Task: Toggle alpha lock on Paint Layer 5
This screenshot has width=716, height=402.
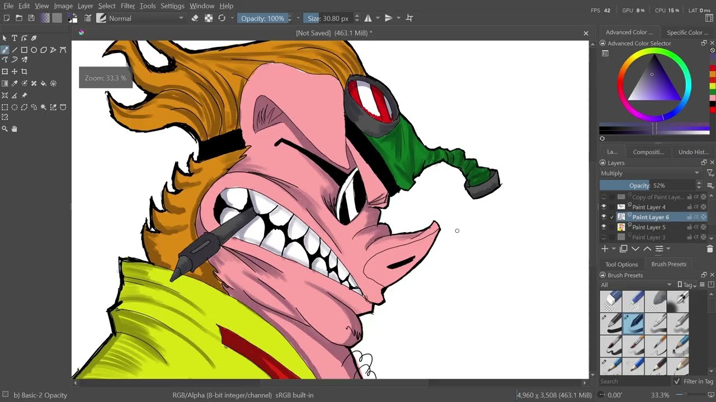Action: click(703, 227)
